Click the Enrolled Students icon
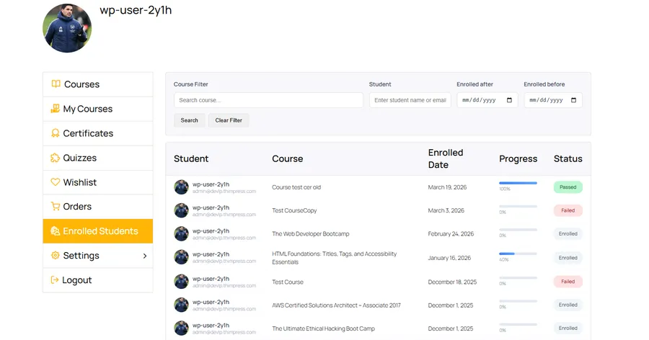The height and width of the screenshot is (340, 649). pyautogui.click(x=55, y=231)
